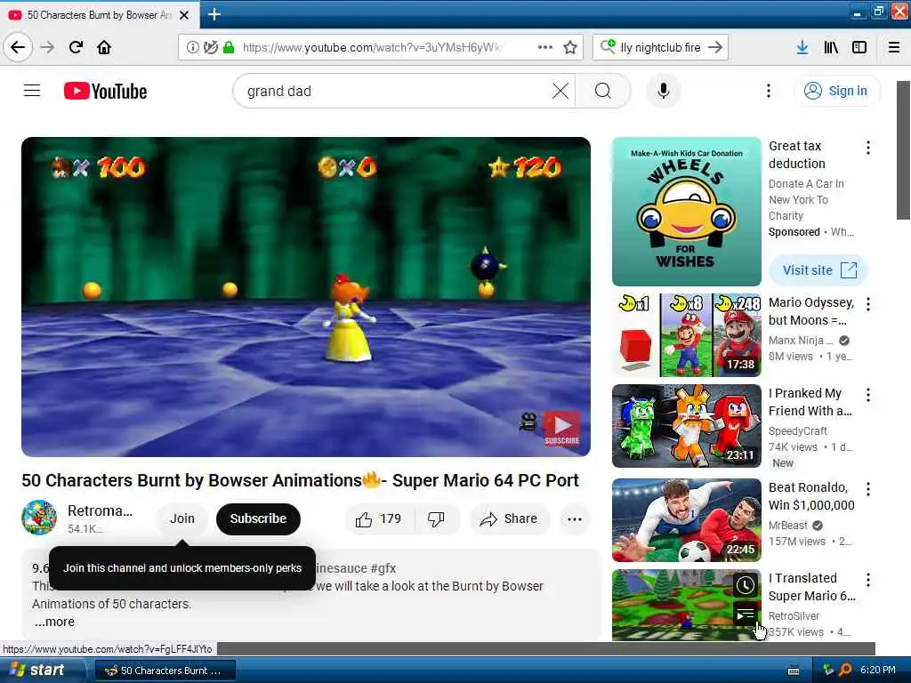Image resolution: width=911 pixels, height=683 pixels.
Task: Click the #gfx hashtag in description
Action: click(383, 568)
